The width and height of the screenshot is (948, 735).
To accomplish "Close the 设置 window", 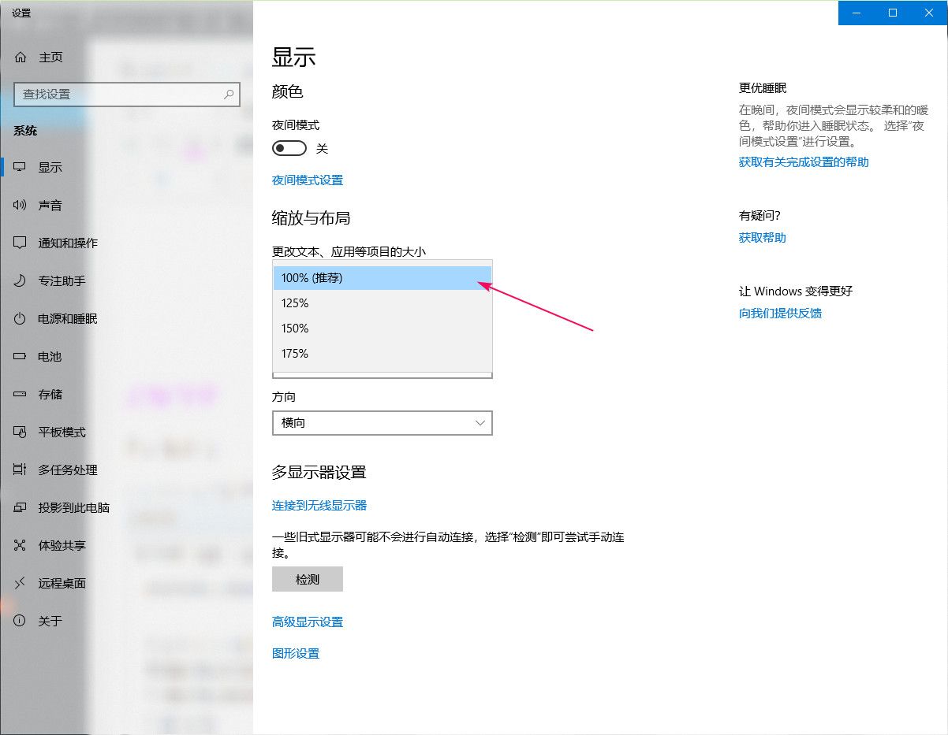I will 929,13.
